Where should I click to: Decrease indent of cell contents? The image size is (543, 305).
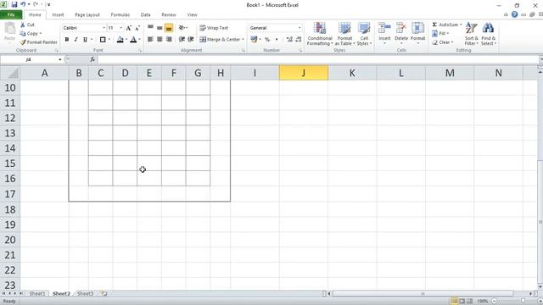[x=182, y=40]
